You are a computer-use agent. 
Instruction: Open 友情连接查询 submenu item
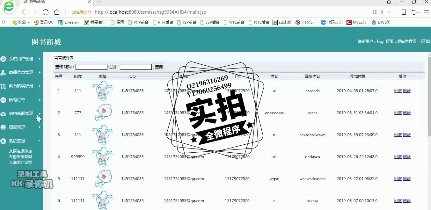pyautogui.click(x=20, y=157)
